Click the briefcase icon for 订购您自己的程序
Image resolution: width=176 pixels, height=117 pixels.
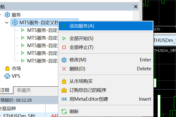tap(64, 90)
